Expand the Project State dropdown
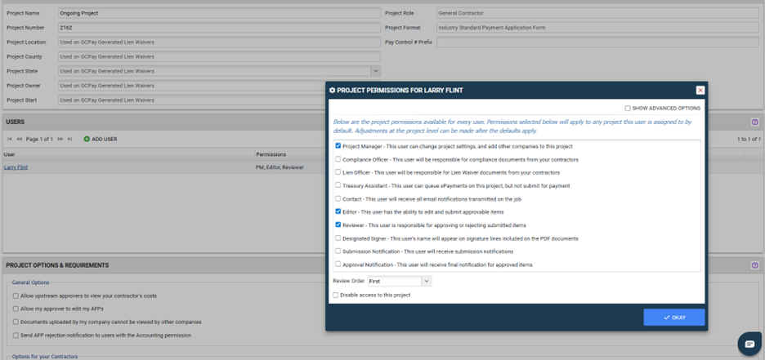The width and height of the screenshot is (765, 360). 376,71
